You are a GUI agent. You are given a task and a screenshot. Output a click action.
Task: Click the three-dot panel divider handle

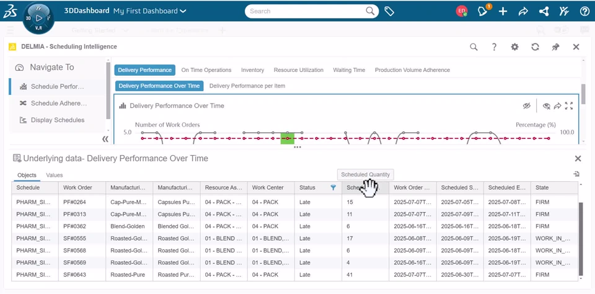coord(297,147)
